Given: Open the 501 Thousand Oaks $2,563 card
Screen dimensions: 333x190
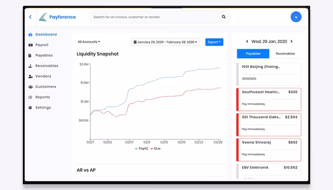Looking at the screenshot, I should tap(269, 124).
